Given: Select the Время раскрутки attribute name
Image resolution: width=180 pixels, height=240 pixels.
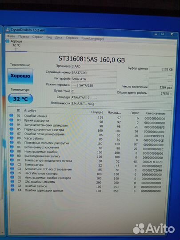Looking at the screenshot, I should (x=37, y=120).
